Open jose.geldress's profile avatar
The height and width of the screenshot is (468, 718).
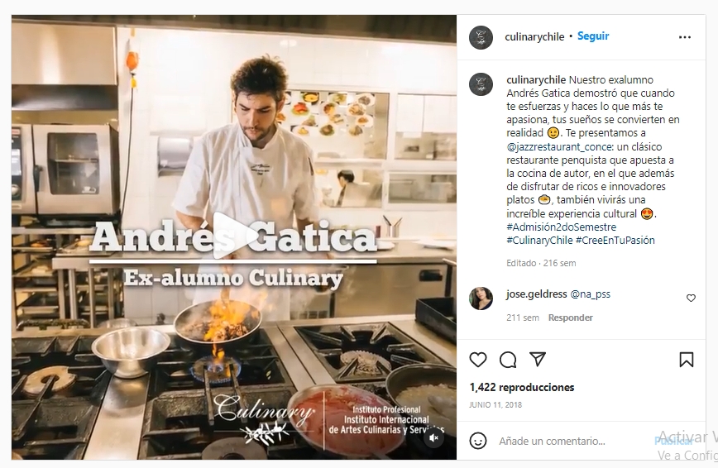[481, 298]
